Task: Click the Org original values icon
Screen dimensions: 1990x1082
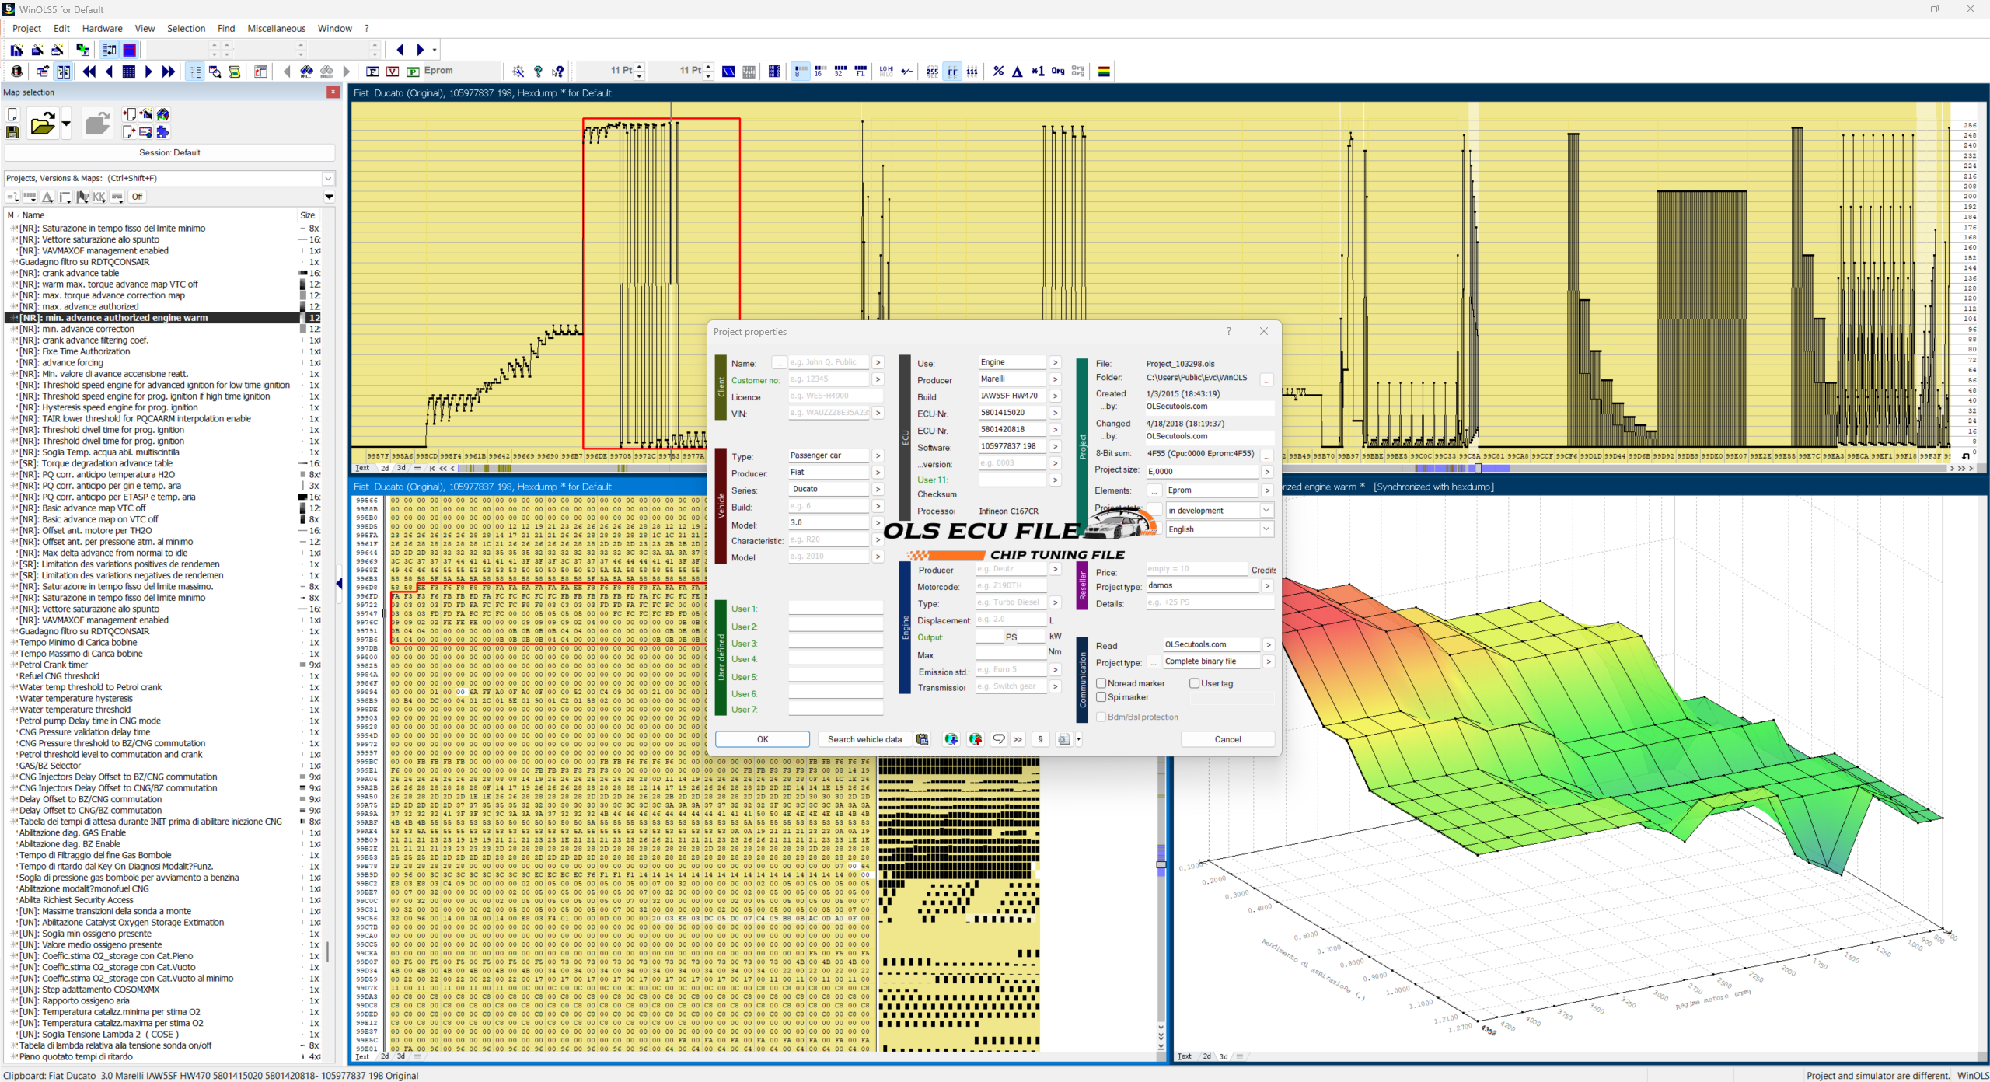Action: (x=1058, y=72)
